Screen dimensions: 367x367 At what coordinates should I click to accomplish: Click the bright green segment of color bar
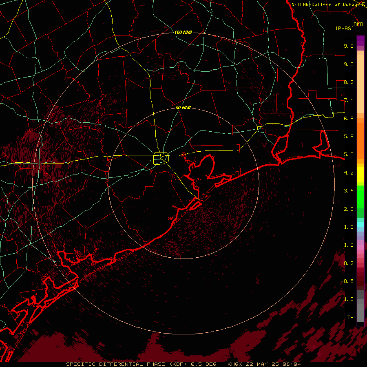point(360,197)
